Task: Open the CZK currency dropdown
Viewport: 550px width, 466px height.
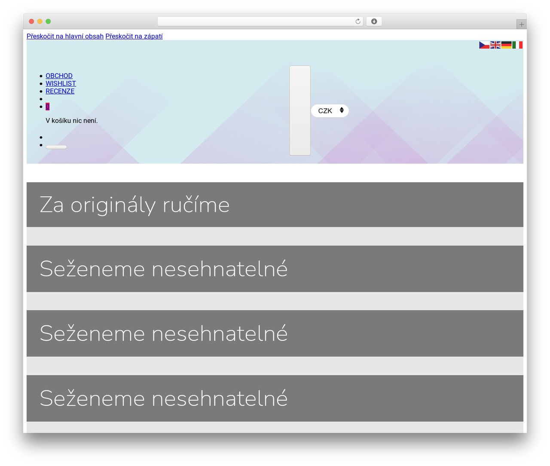Action: pyautogui.click(x=330, y=110)
